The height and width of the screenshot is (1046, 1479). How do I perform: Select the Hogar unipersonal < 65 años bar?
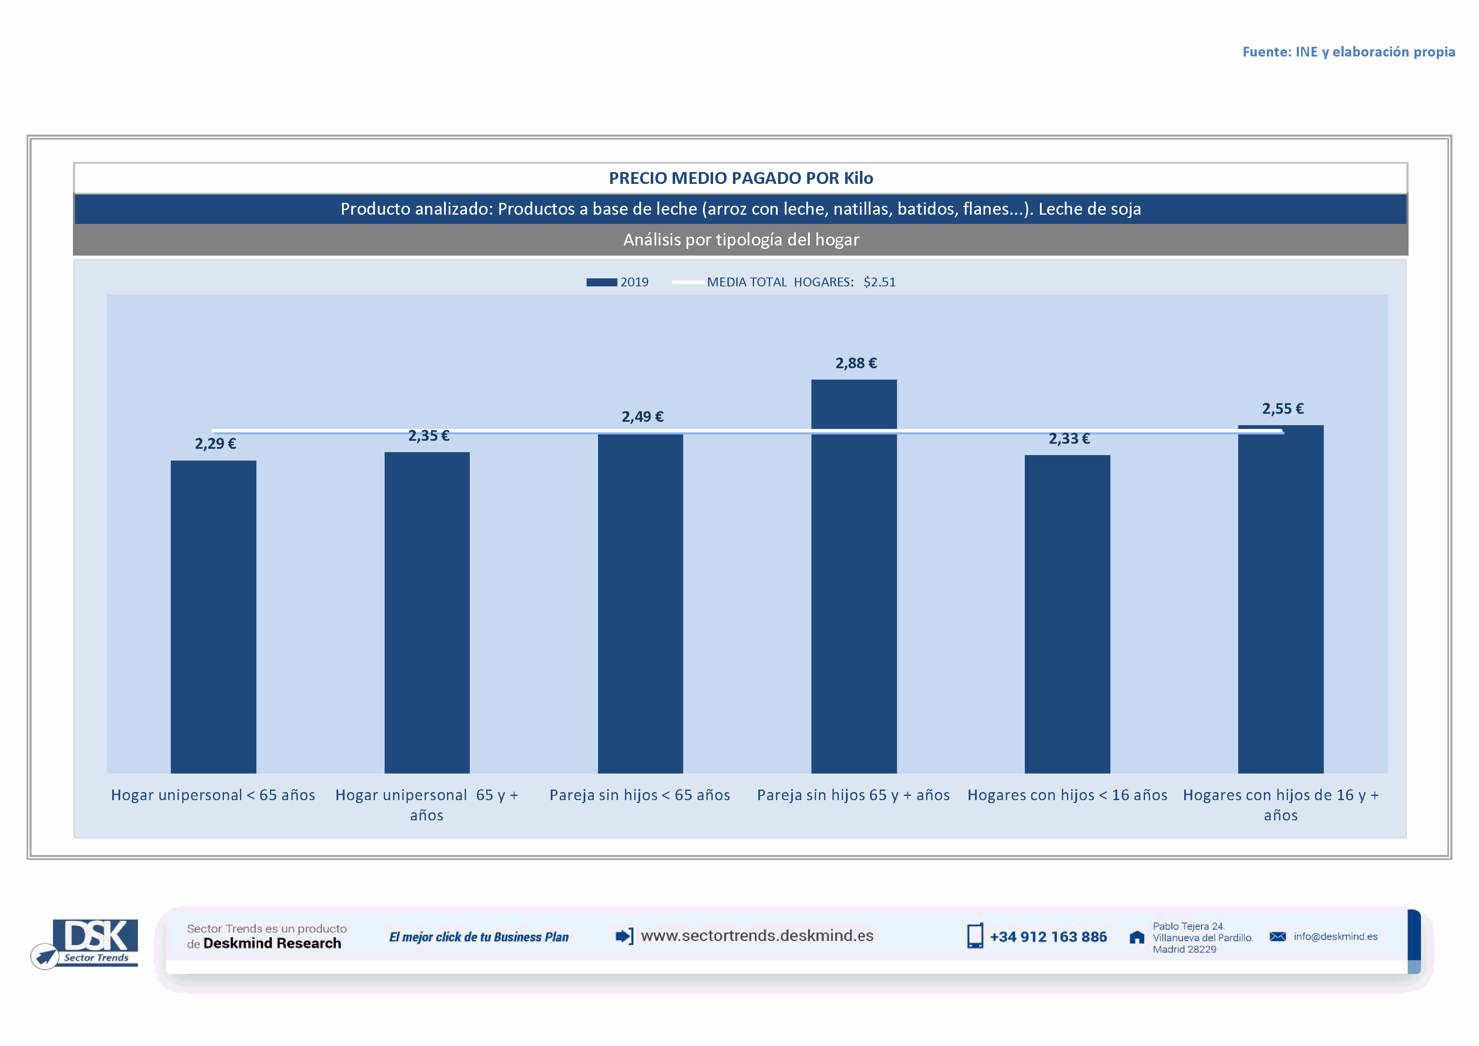coord(213,616)
